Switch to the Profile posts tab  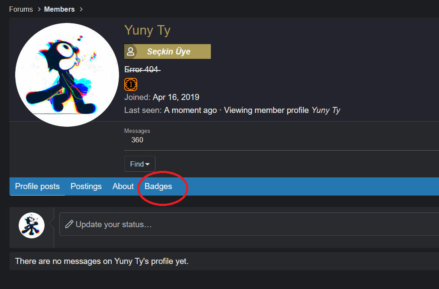coord(37,186)
